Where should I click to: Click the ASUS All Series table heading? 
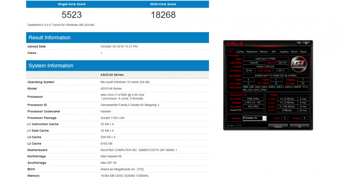[112, 75]
